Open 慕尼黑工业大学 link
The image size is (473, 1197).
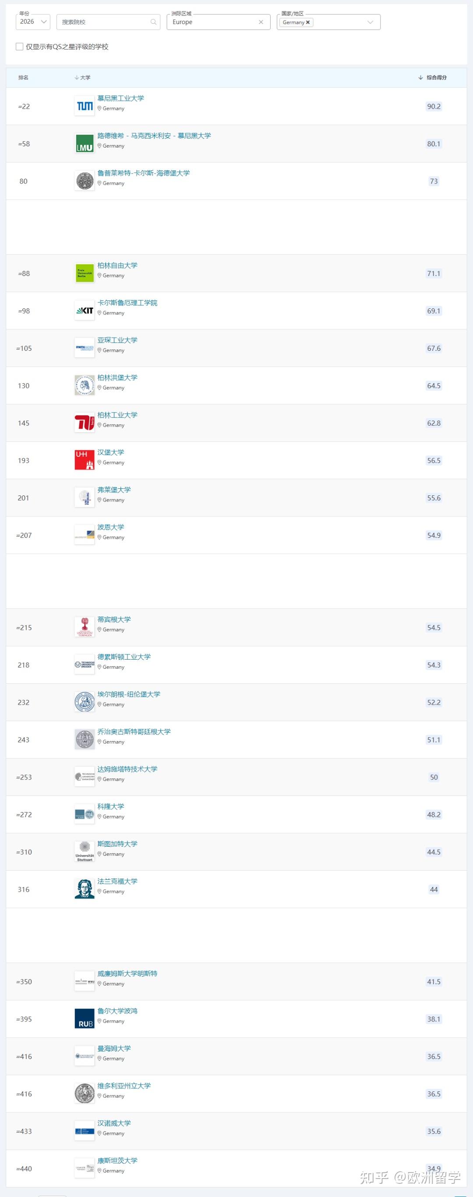click(x=121, y=99)
